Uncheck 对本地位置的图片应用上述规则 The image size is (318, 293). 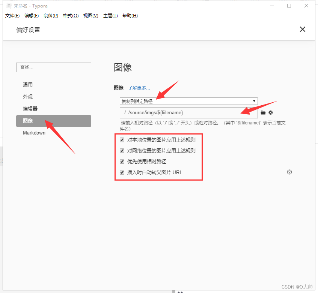click(x=122, y=140)
